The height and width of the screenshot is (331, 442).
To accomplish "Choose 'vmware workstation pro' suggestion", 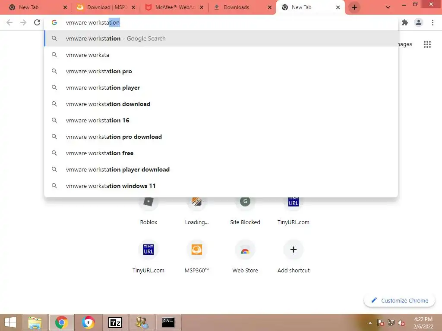I will (x=221, y=71).
